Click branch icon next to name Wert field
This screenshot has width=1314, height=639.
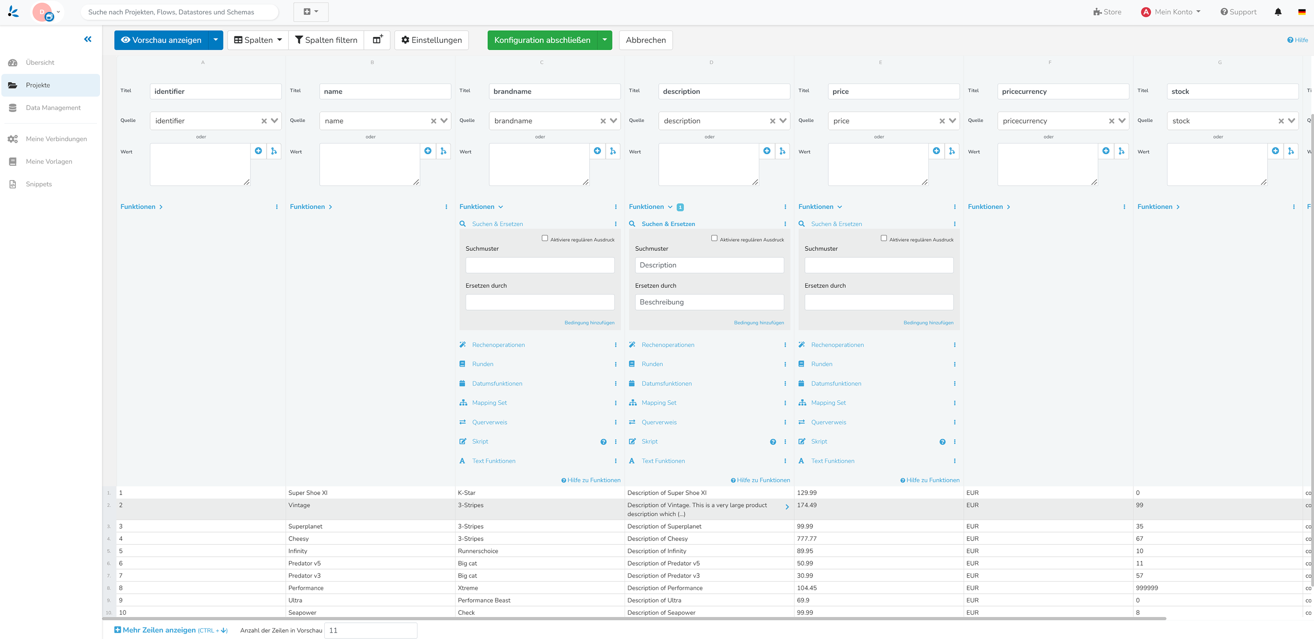443,151
